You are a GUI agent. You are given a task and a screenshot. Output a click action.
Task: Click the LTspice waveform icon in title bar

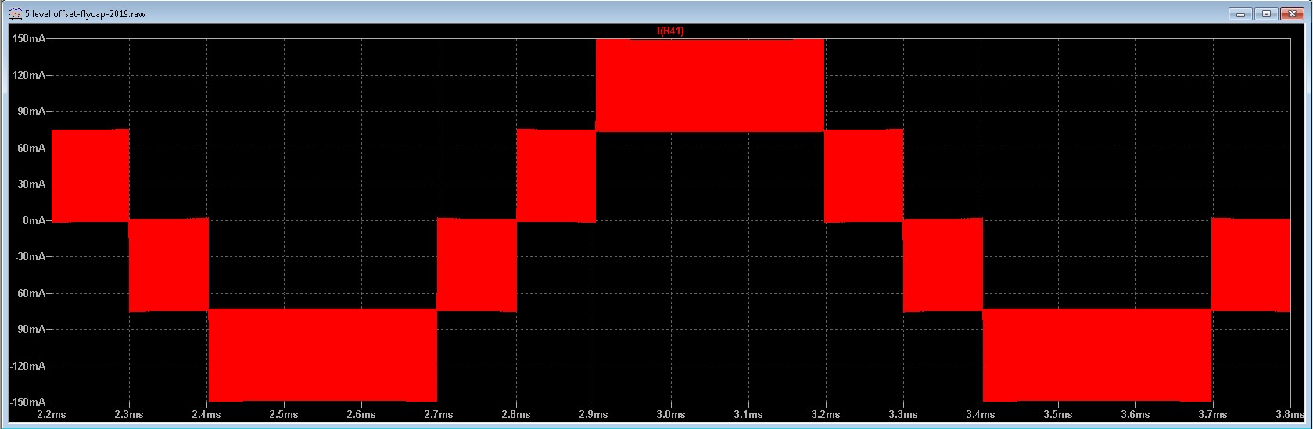pyautogui.click(x=15, y=13)
